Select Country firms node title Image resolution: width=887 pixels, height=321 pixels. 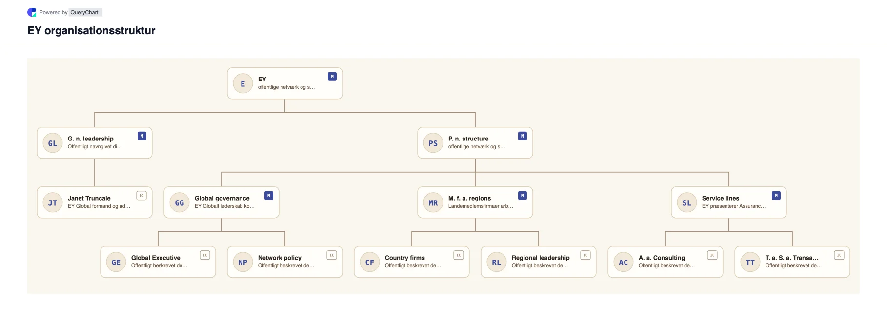tap(405, 258)
